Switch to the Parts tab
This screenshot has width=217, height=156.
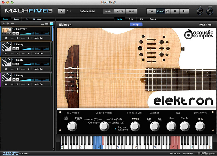5,19
